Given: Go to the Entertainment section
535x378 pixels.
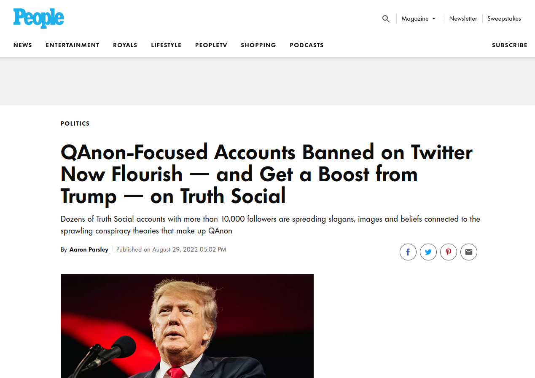Looking at the screenshot, I should click(73, 45).
